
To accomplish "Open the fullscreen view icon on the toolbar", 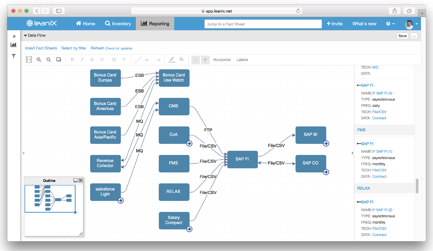I will tap(58, 60).
